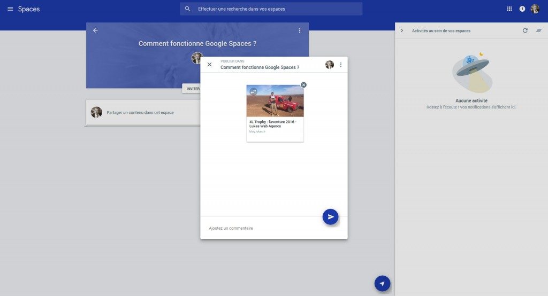Image resolution: width=548 pixels, height=296 pixels.
Task: Click the swap image icon on preview
Action: [x=253, y=91]
